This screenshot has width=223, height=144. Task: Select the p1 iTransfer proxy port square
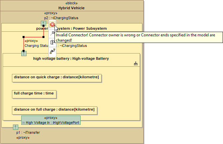click(16, 127)
